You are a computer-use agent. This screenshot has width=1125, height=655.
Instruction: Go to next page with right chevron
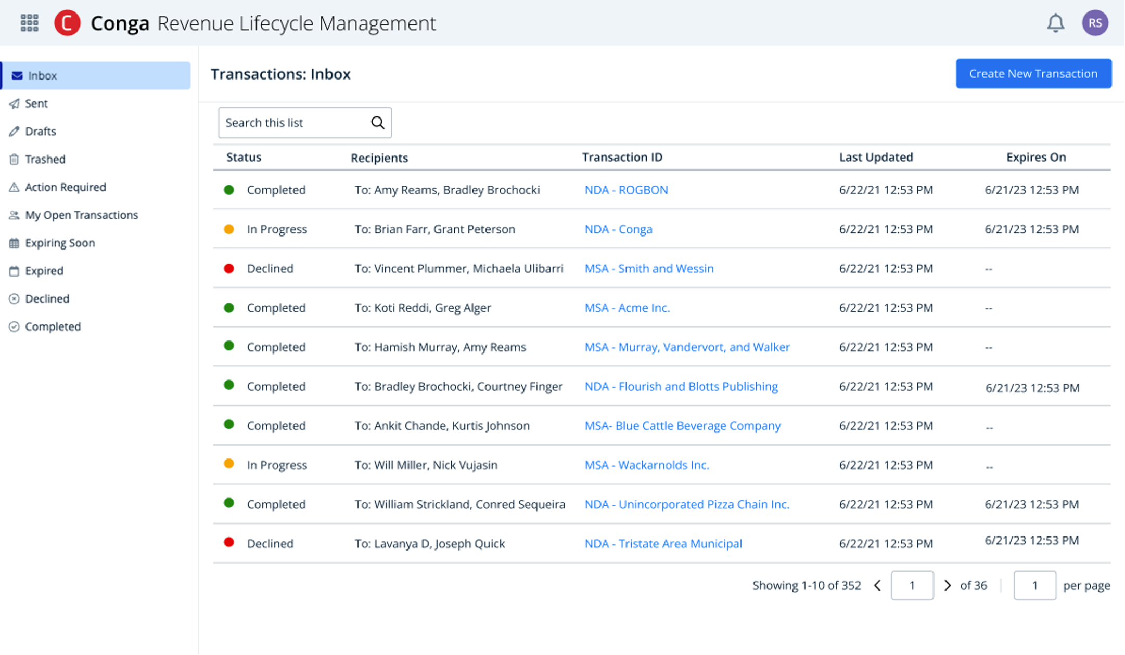click(948, 585)
